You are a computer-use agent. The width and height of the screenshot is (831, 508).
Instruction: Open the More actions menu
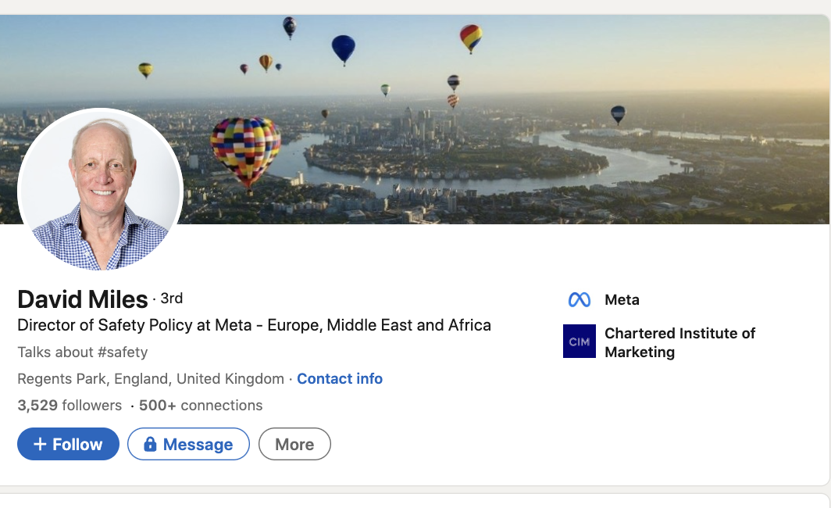coord(294,445)
